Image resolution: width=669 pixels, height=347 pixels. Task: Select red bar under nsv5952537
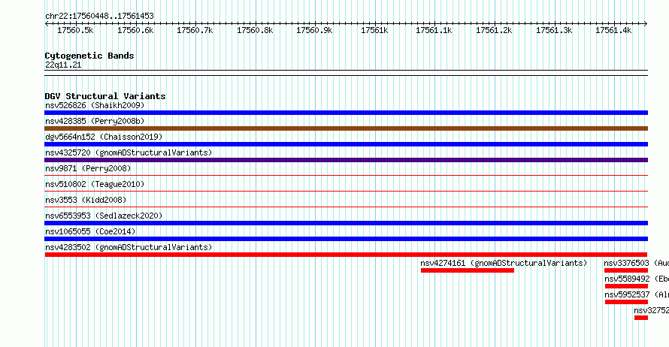point(626,302)
